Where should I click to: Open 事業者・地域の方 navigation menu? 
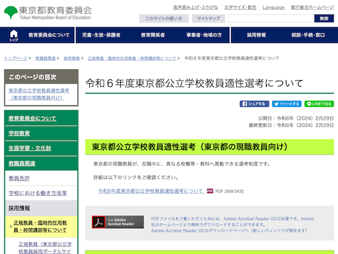(x=204, y=35)
